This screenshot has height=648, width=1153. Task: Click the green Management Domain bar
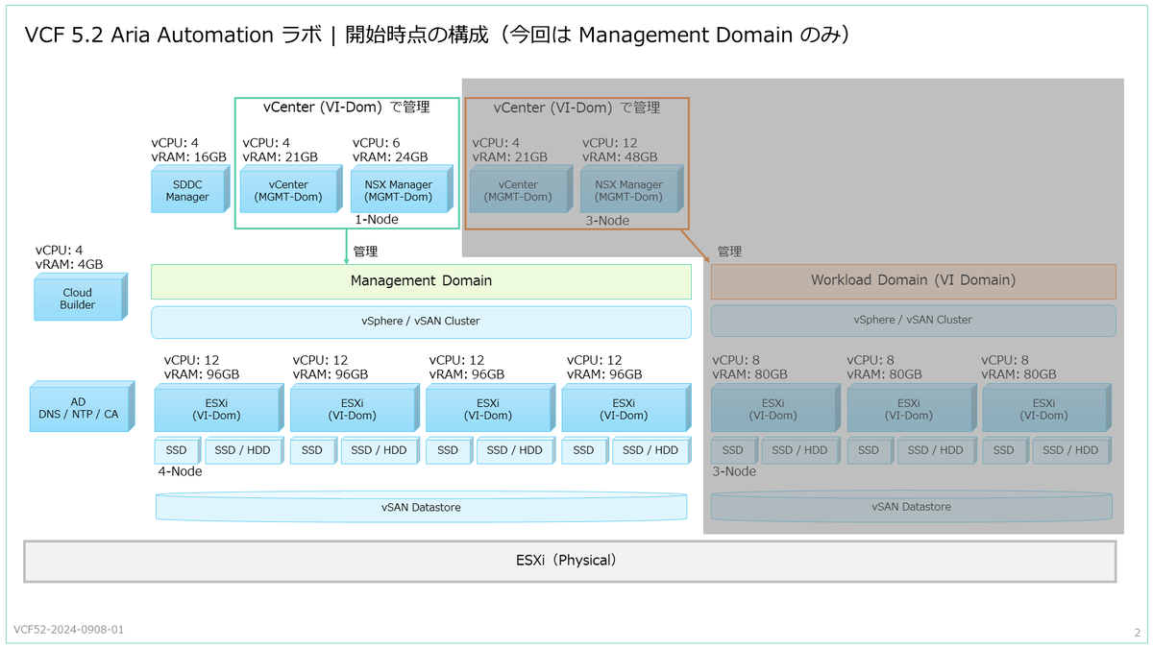[x=421, y=281]
